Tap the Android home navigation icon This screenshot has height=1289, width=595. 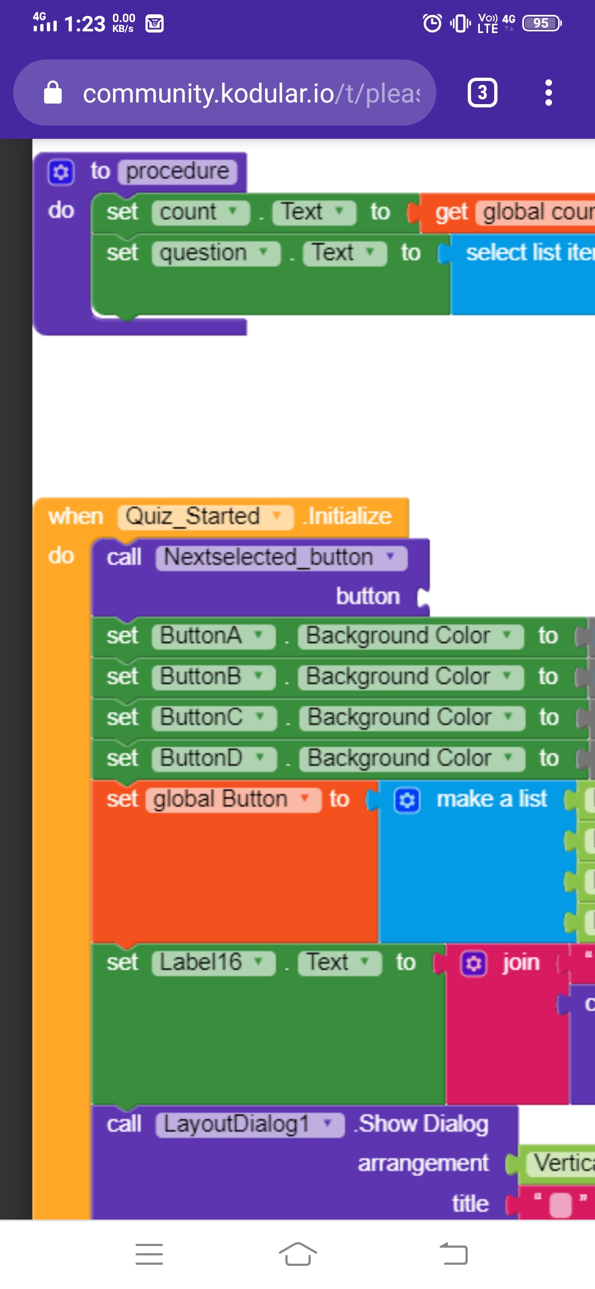(297, 1254)
